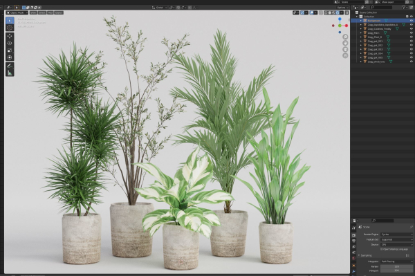Switch to solid viewport shading
This screenshot has height=276, width=415.
[330, 12]
